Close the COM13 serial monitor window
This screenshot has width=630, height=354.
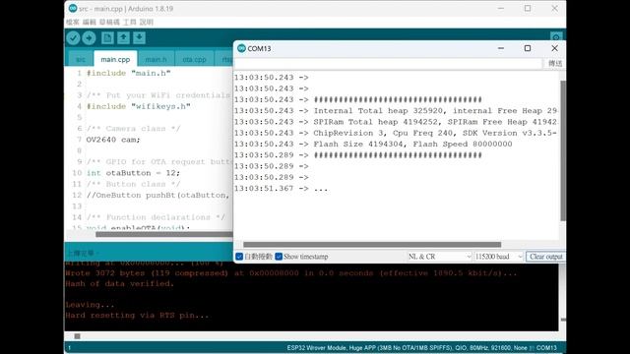click(554, 48)
